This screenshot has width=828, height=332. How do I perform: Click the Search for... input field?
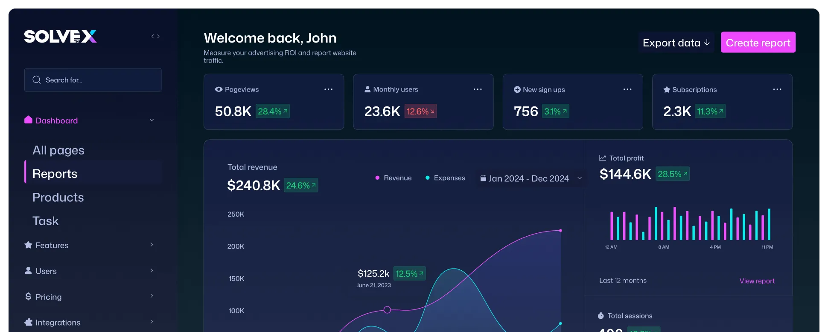(x=98, y=80)
